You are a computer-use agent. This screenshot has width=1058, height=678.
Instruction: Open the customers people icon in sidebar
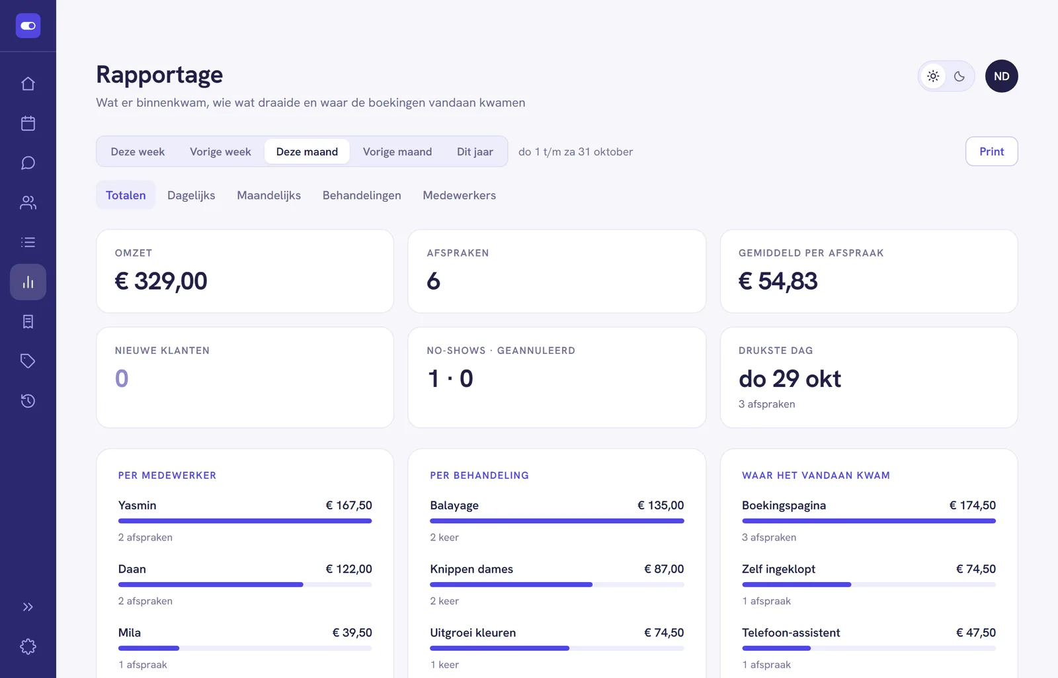coord(28,202)
